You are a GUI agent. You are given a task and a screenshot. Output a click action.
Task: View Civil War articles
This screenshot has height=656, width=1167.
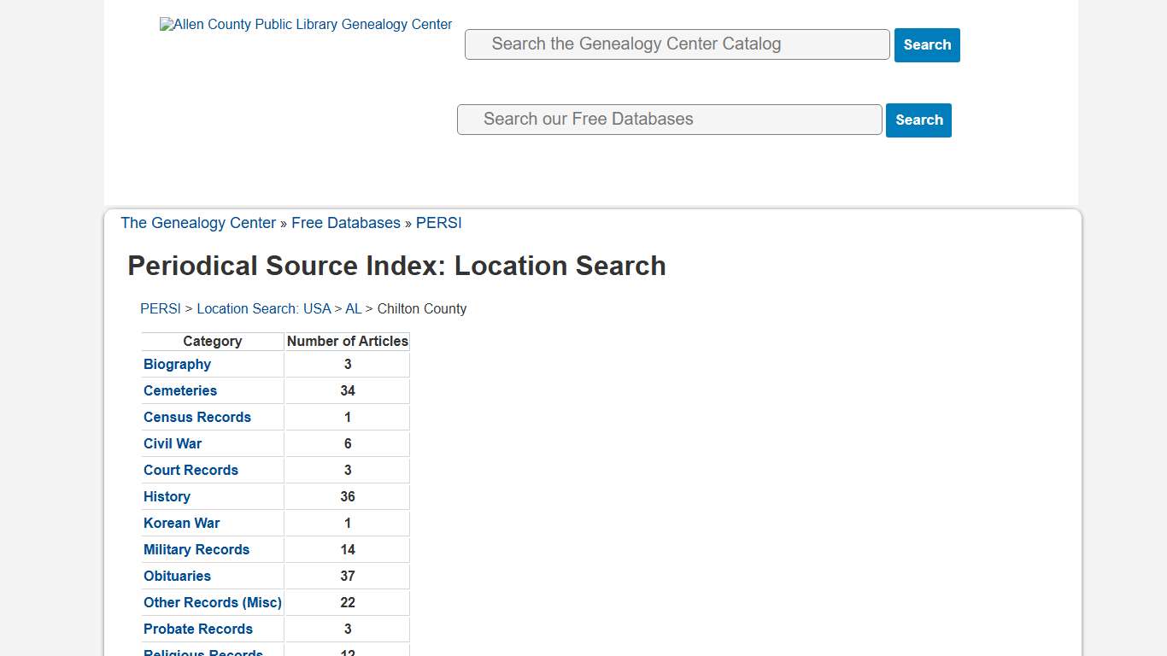[x=173, y=443]
